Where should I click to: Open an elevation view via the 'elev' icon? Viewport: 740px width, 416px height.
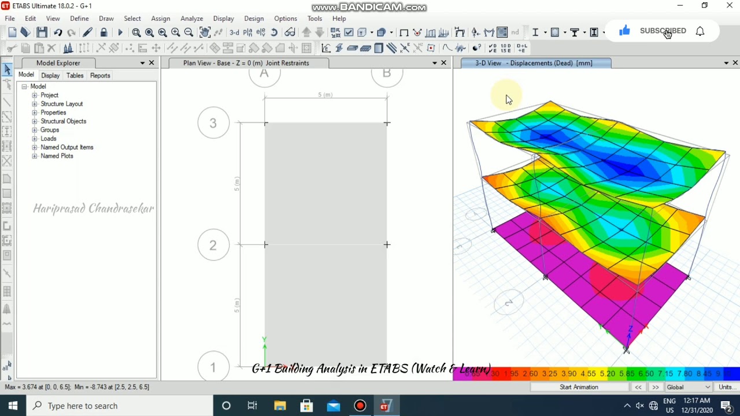point(261,33)
